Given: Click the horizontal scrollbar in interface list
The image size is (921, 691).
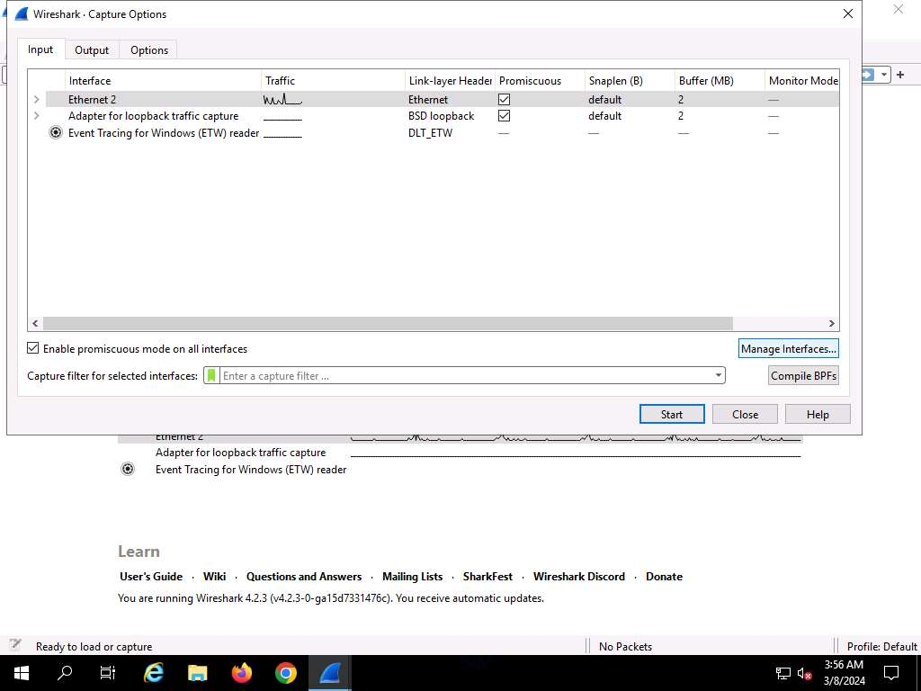Looking at the screenshot, I should 387,324.
